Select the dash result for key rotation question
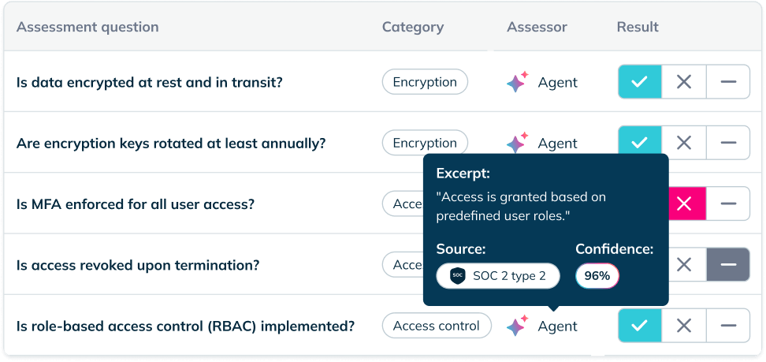 click(728, 143)
